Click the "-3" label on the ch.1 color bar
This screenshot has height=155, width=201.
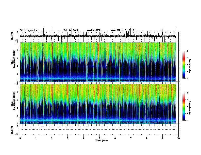pyautogui.click(x=187, y=51)
